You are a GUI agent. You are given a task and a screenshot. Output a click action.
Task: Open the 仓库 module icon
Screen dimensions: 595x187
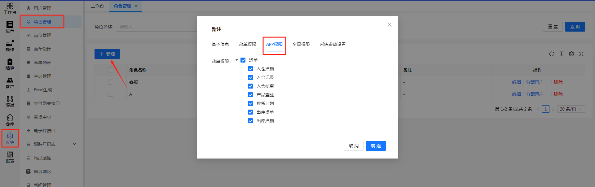pos(10,120)
